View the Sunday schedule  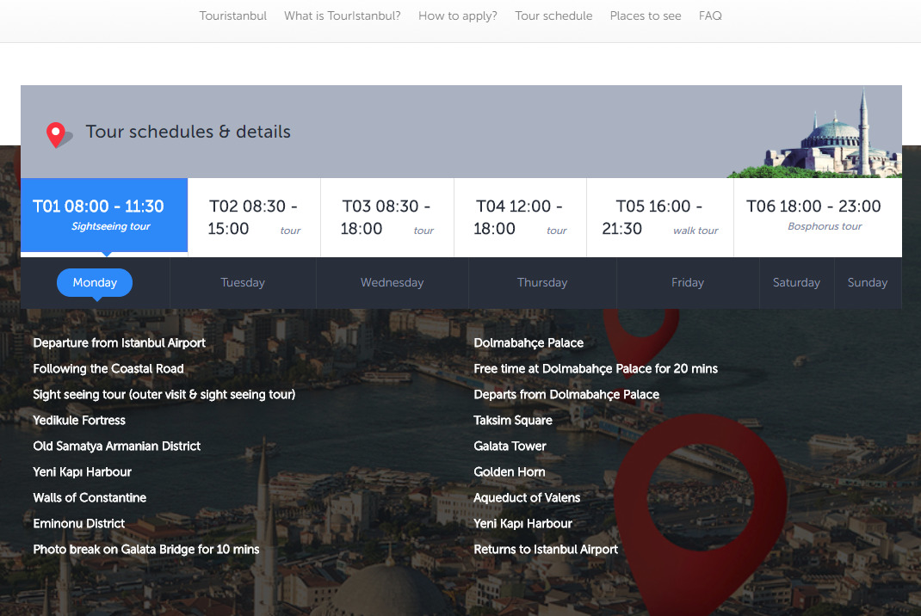pos(868,282)
